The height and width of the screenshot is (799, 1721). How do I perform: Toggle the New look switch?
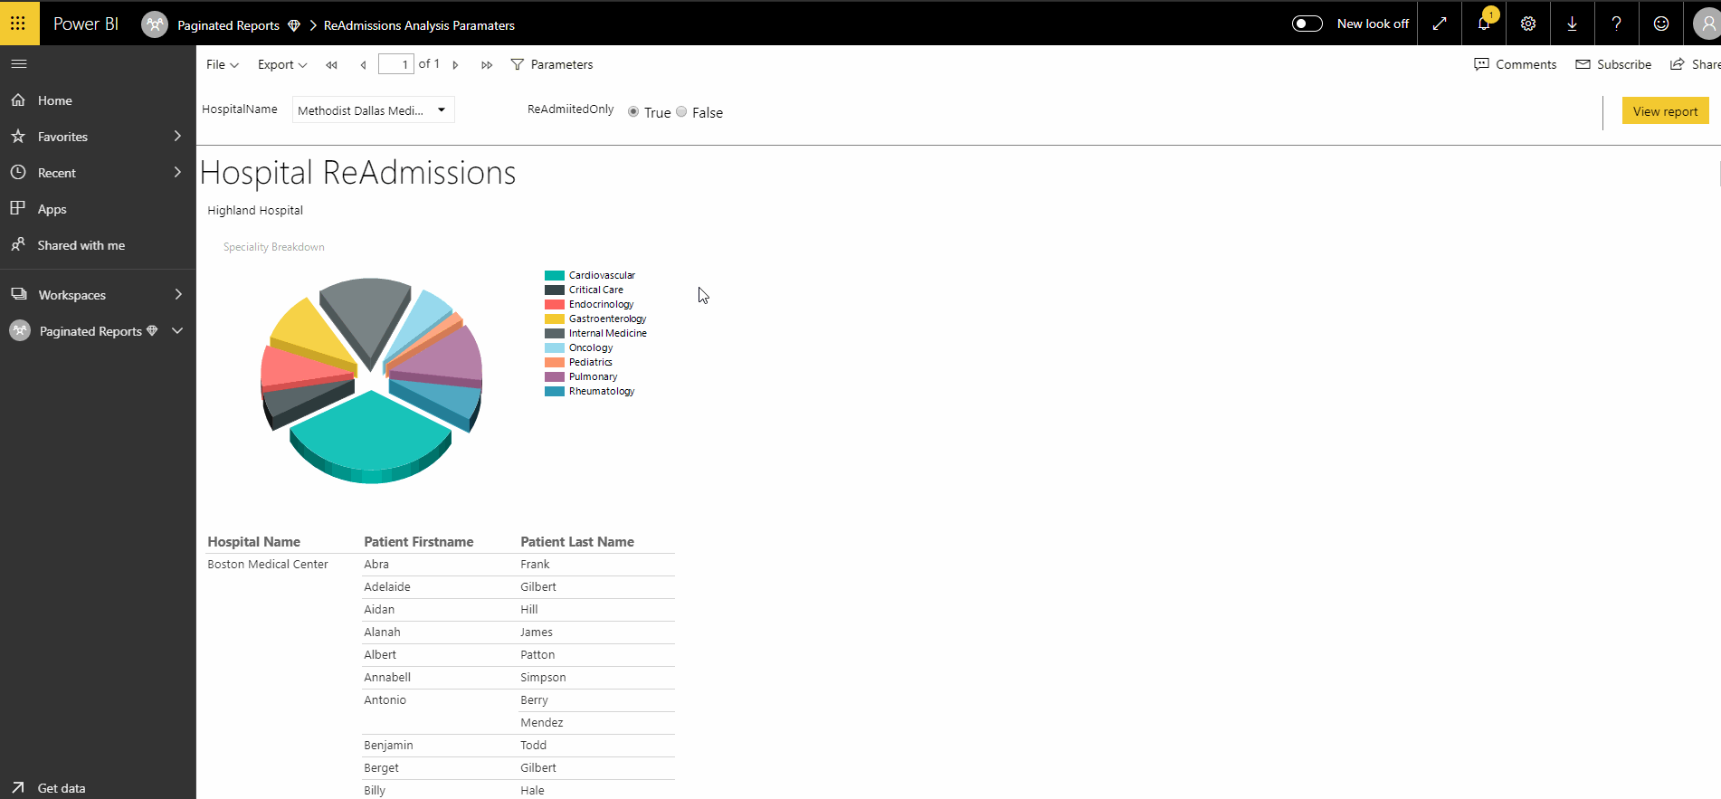[1307, 24]
